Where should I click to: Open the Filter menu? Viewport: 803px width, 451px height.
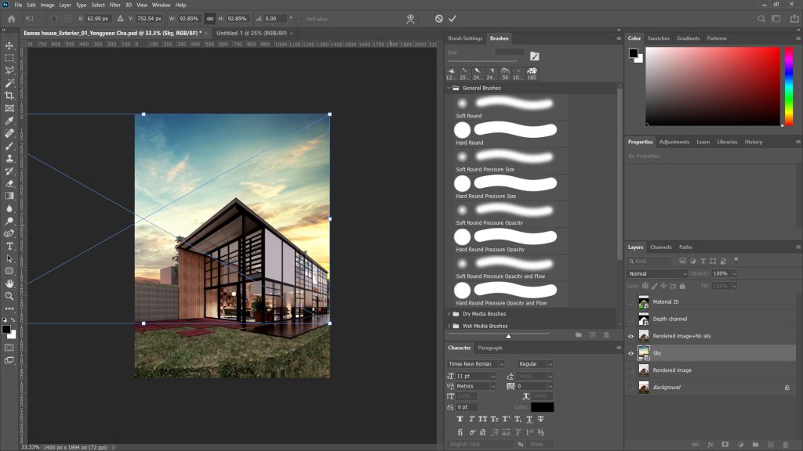click(x=115, y=4)
